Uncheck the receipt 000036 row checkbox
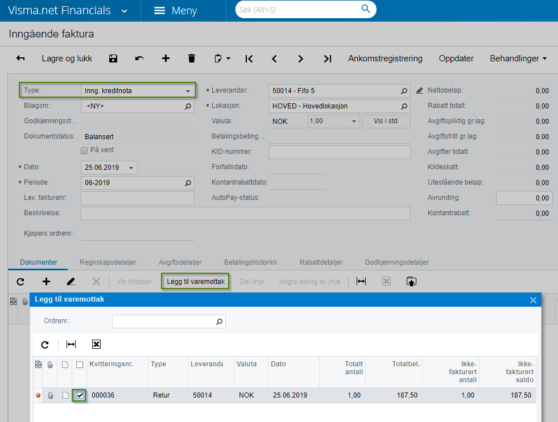 [80, 395]
